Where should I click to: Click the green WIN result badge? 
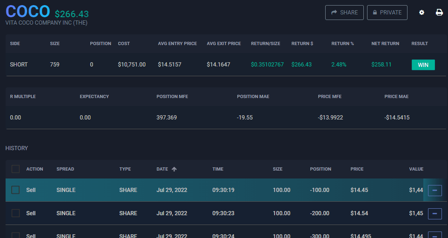click(423, 65)
